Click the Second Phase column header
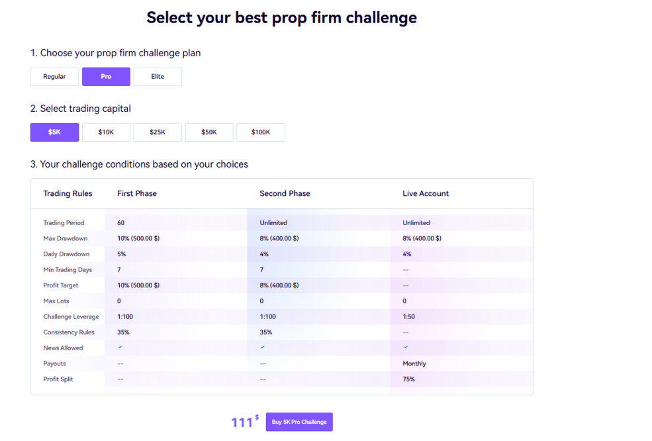652x441 pixels. (x=285, y=193)
